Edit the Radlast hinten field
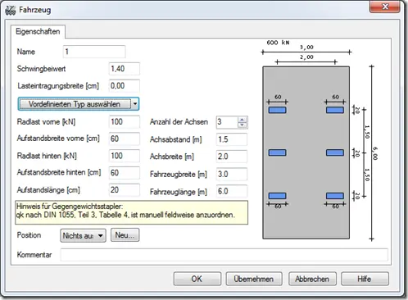The height and width of the screenshot is (300, 408). 125,156
